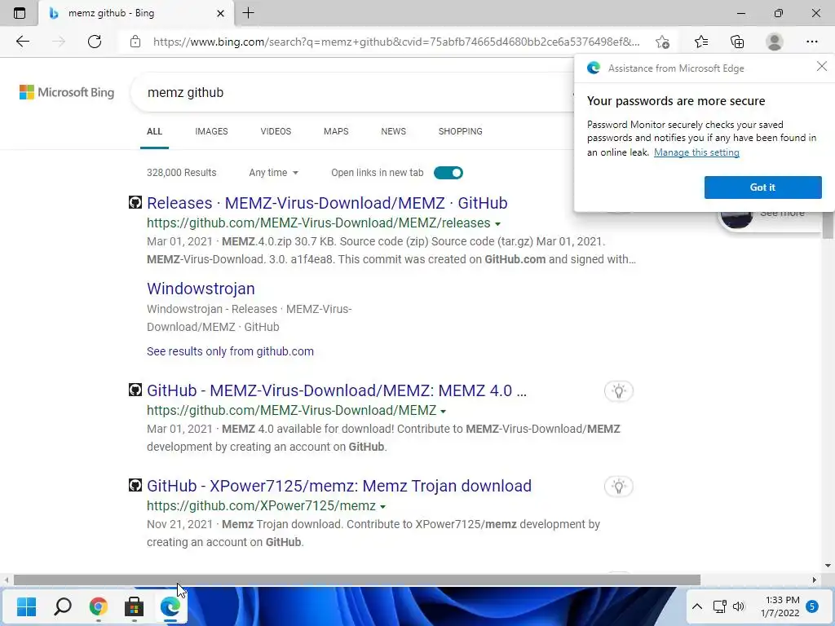Open volume control tray icon
835x626 pixels.
pos(738,606)
